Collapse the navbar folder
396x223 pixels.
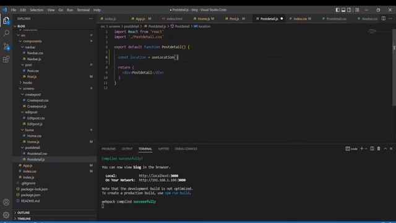pyautogui.click(x=54, y=47)
